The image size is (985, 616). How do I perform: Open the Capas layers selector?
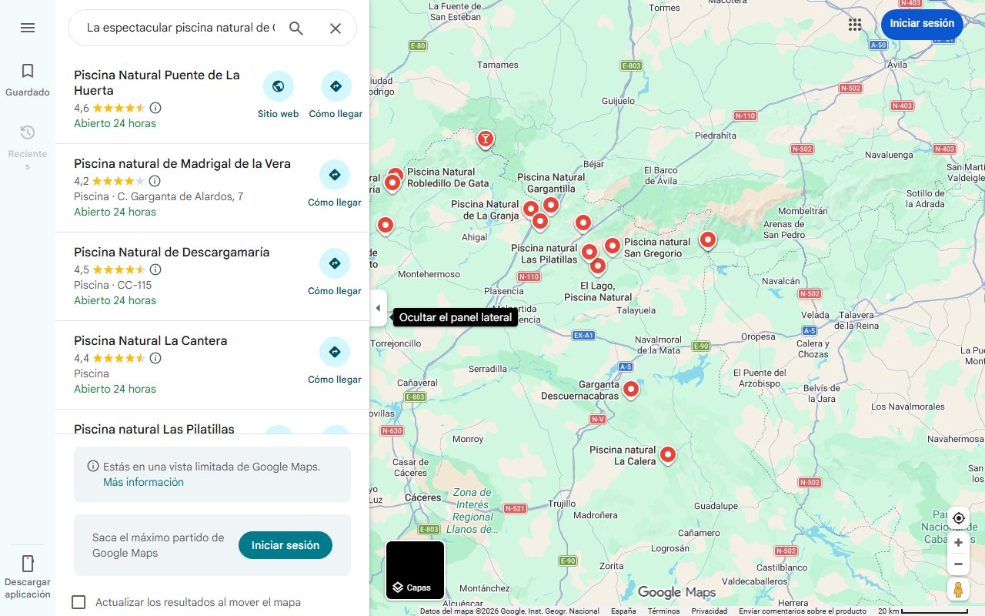point(415,571)
